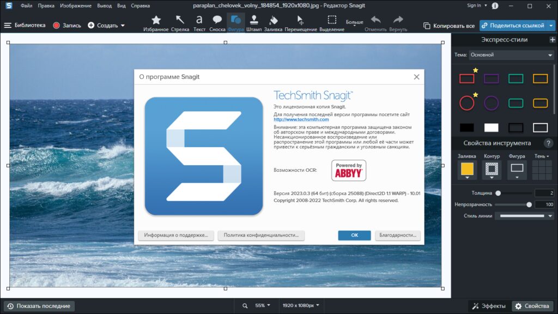
Task: Enable the red circle outline style
Action: point(467,102)
